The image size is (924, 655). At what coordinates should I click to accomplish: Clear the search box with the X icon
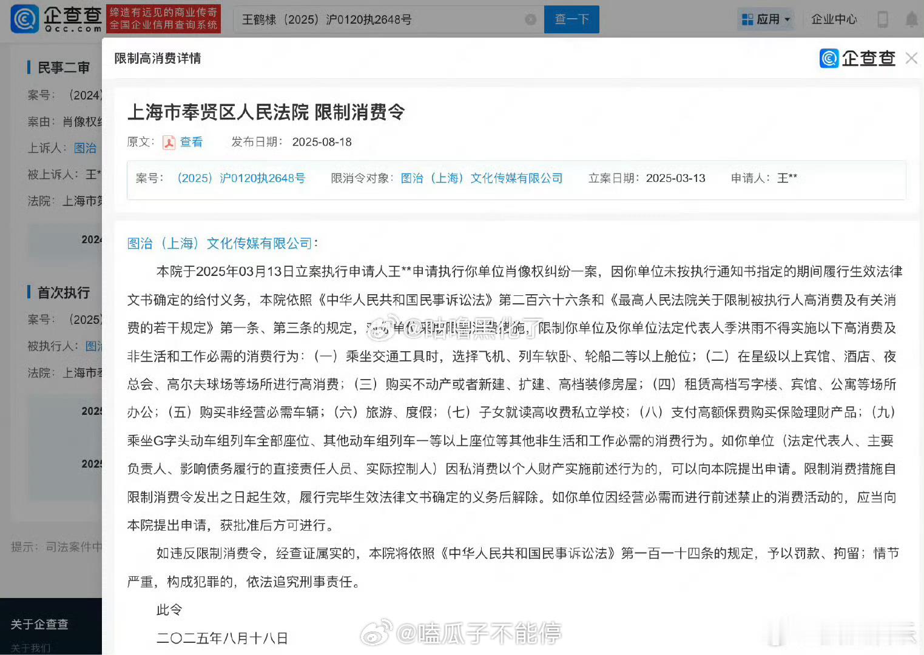pyautogui.click(x=530, y=19)
